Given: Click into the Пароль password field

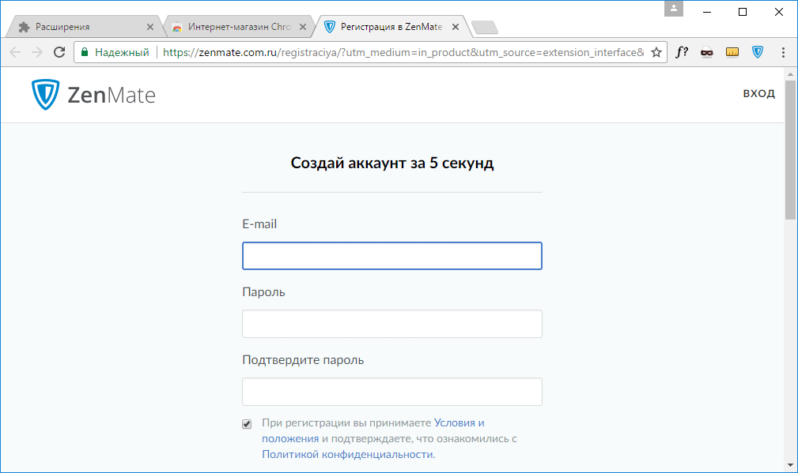Looking at the screenshot, I should coord(391,324).
